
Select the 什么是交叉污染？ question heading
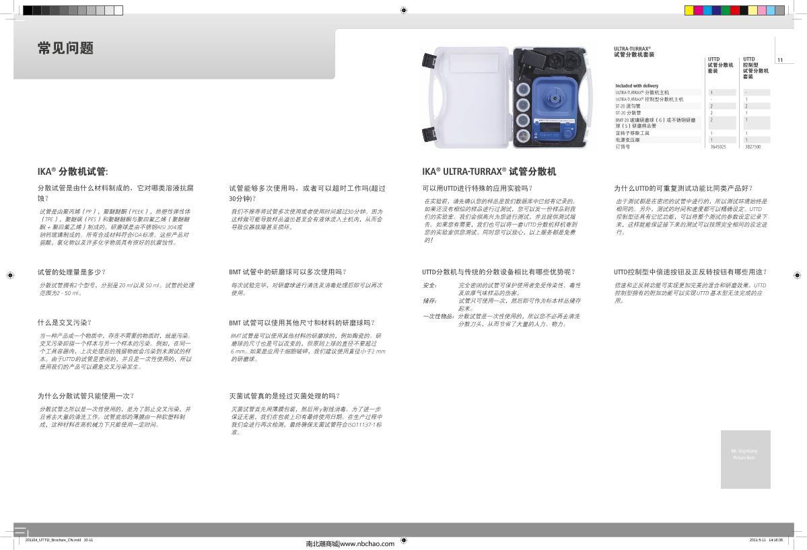65,322
